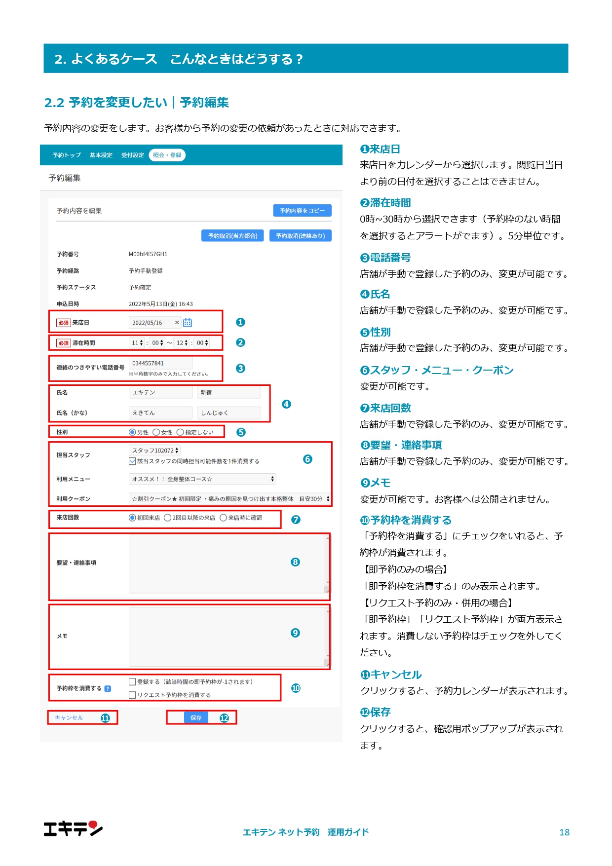Open the end minute dropdown after 12
The width and height of the screenshot is (612, 866).
click(202, 343)
